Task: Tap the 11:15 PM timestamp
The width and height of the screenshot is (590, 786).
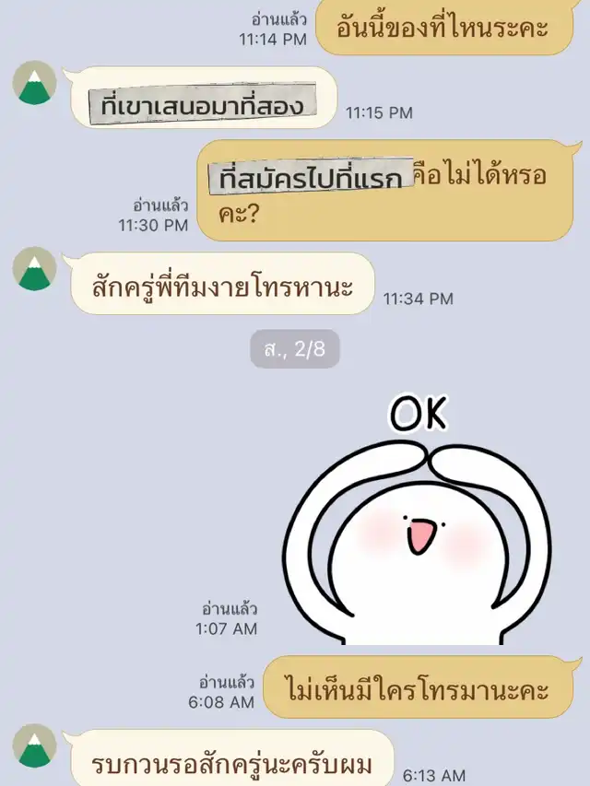Action: [x=379, y=112]
